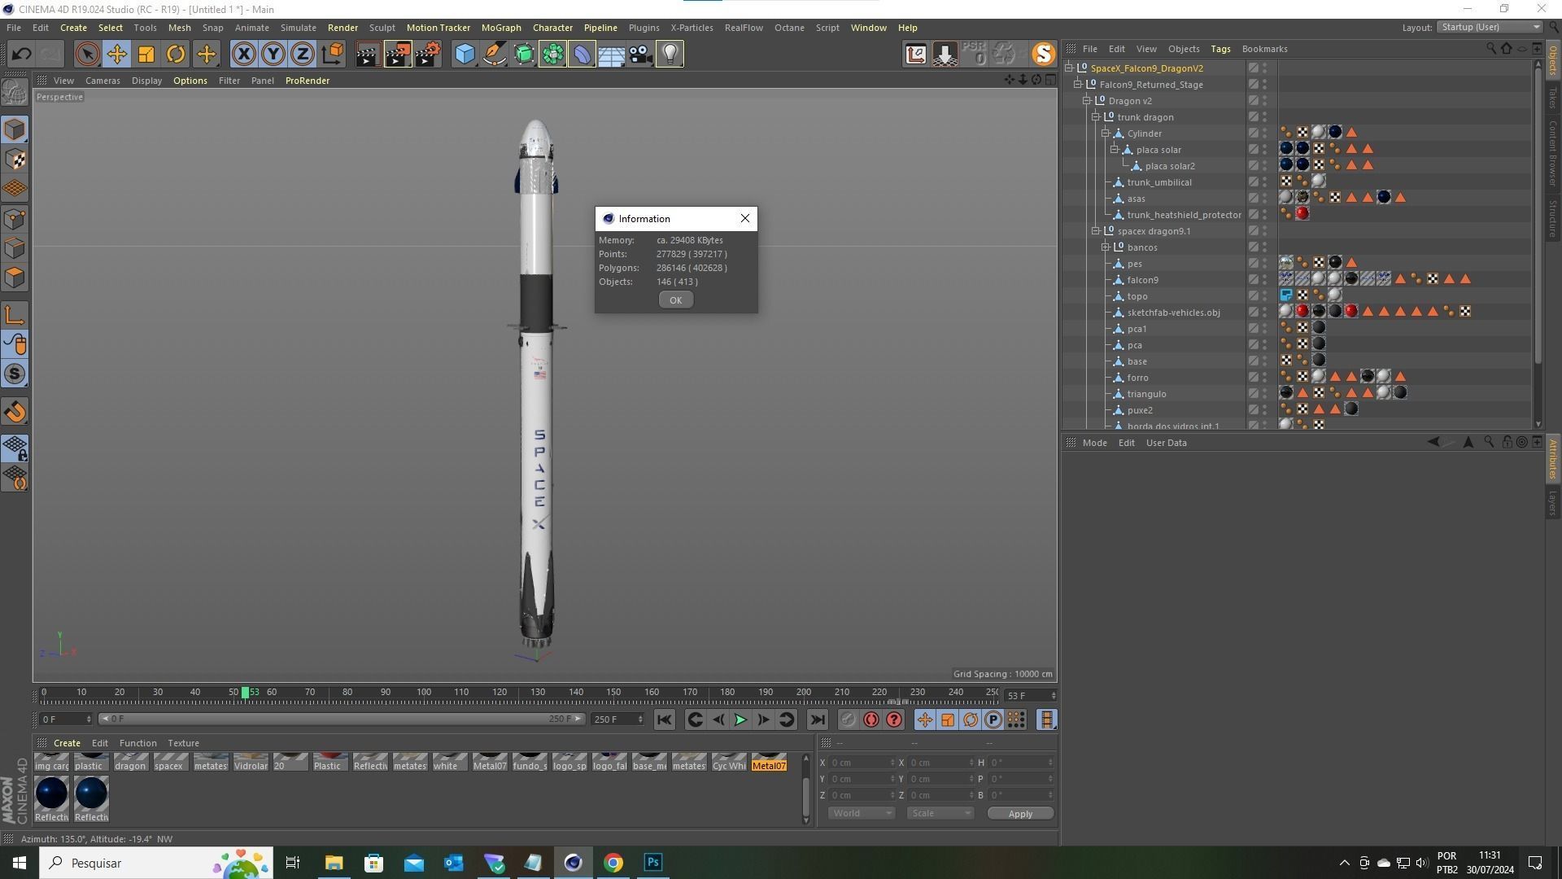Screen dimensions: 1562x879
Task: Toggle Z axis lock
Action: [302, 55]
